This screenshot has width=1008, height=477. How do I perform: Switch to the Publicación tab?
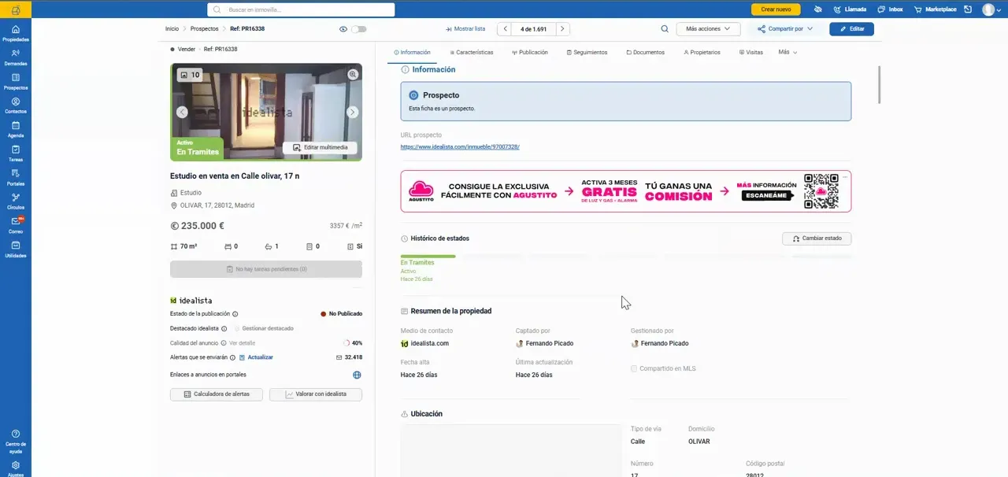(530, 52)
